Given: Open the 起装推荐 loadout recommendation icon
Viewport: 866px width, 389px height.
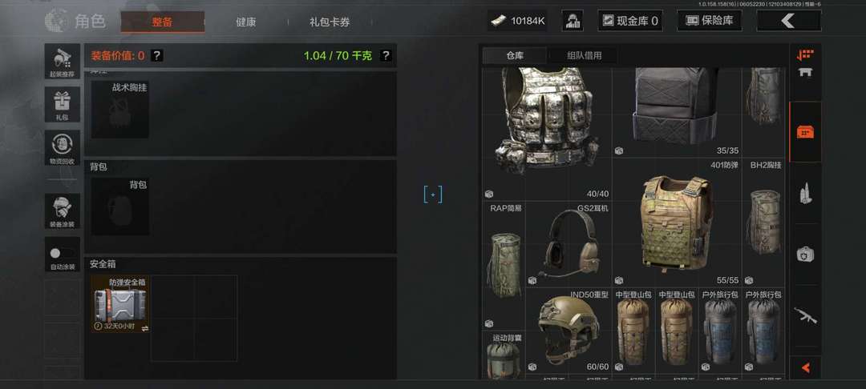Looking at the screenshot, I should (62, 61).
